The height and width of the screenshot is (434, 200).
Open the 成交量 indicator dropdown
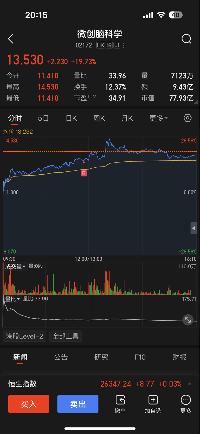coord(15,266)
